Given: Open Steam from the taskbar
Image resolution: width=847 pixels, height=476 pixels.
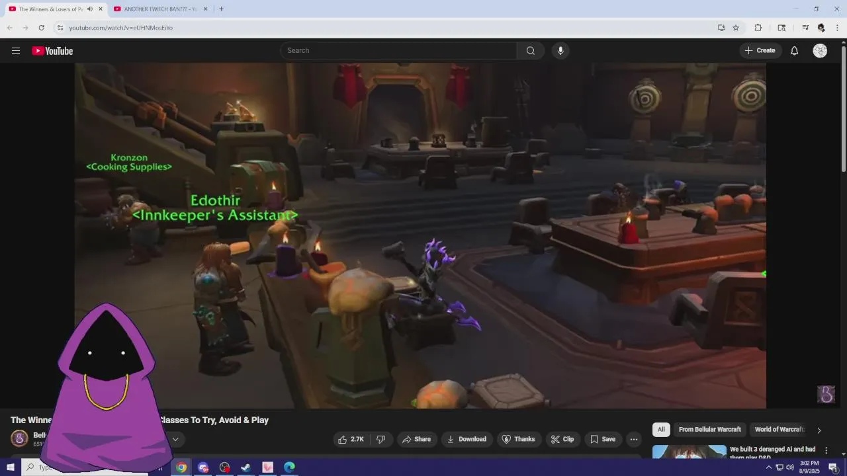Looking at the screenshot, I should click(245, 467).
